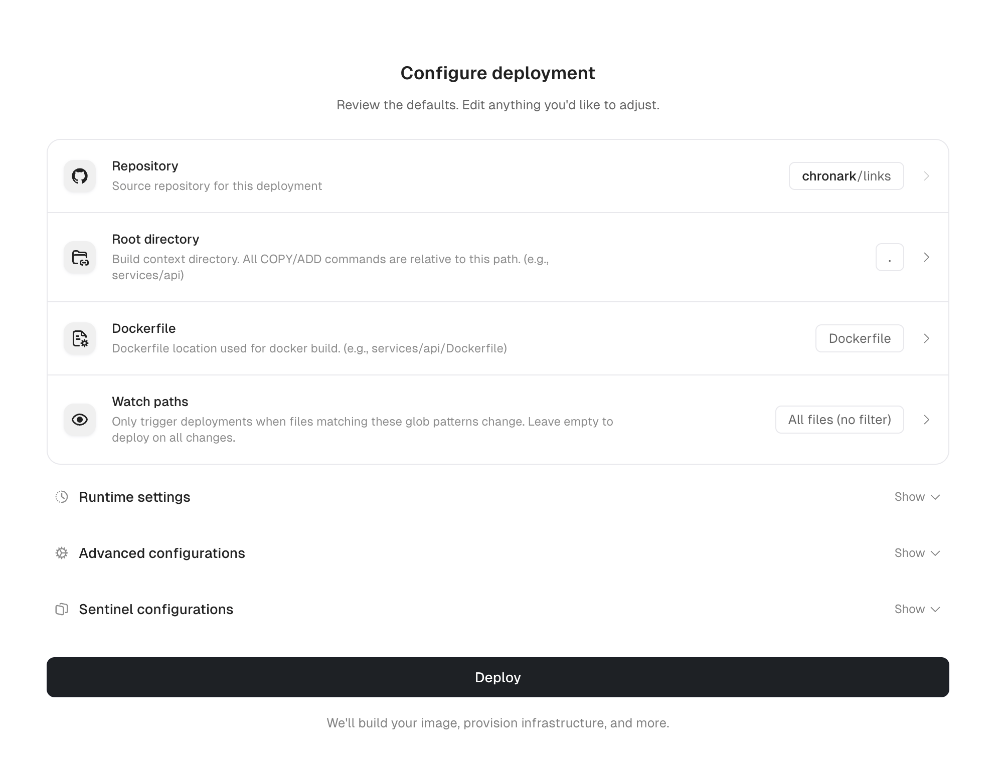Toggle the Watch paths visibility eye

79,420
